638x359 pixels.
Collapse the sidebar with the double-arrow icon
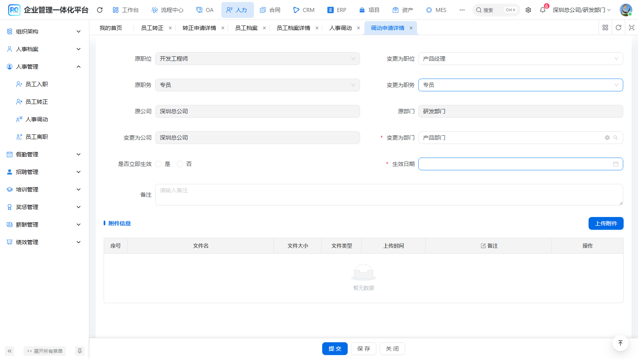tap(10, 351)
